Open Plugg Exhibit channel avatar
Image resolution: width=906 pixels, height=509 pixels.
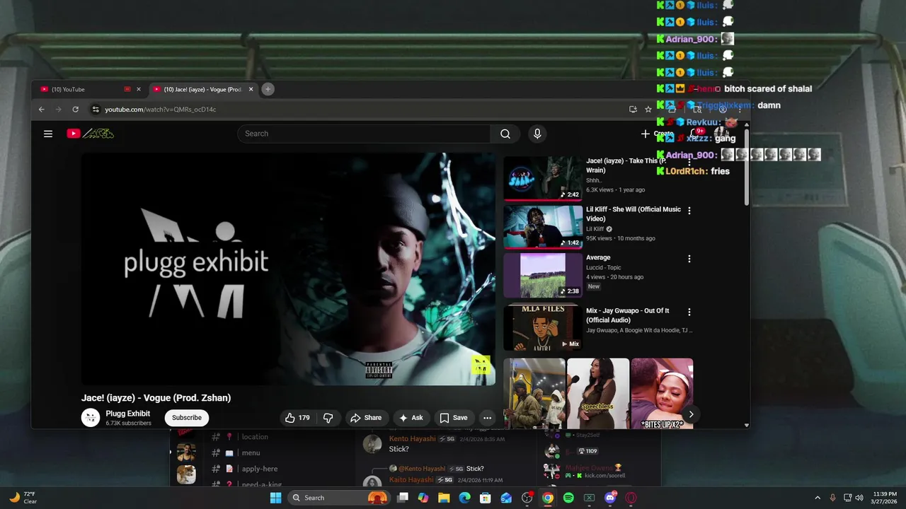[x=91, y=418]
